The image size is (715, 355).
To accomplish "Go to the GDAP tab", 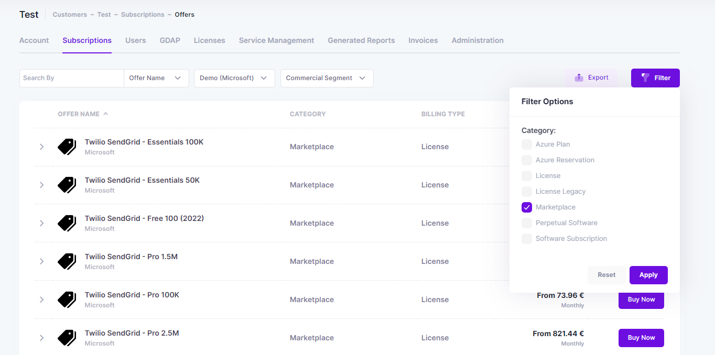I will [x=170, y=40].
